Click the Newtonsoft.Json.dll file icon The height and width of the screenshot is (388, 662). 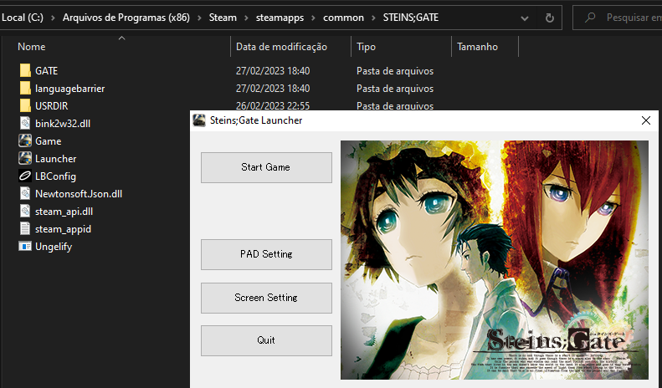coord(25,193)
